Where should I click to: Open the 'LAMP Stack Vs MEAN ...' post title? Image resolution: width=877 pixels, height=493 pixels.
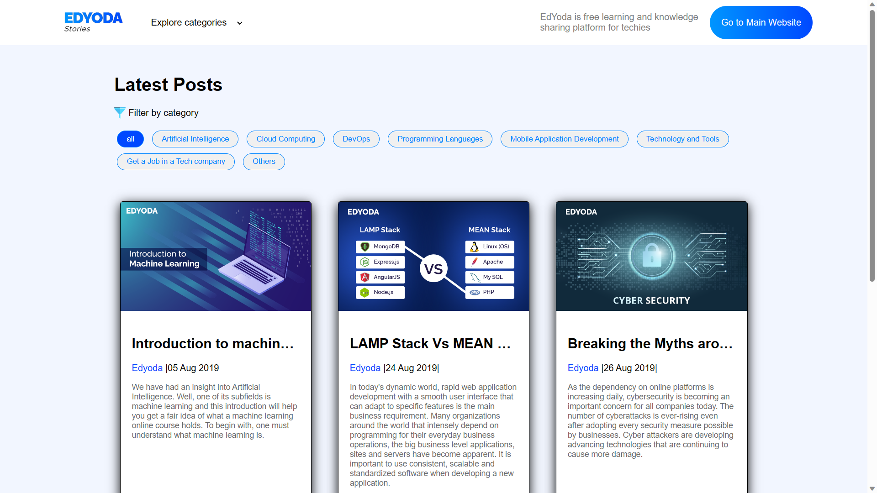[431, 344]
